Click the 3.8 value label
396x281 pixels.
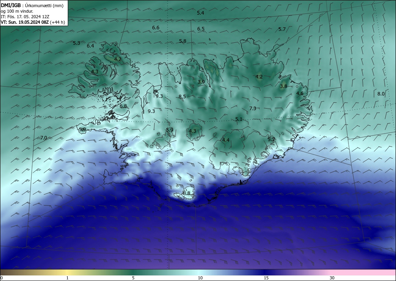click(x=284, y=86)
